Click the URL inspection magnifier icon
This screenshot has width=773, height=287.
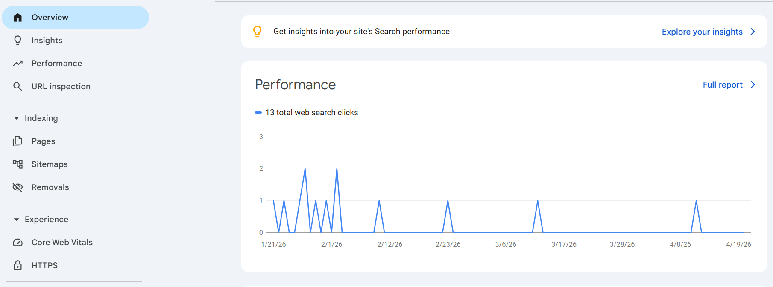[x=18, y=87]
